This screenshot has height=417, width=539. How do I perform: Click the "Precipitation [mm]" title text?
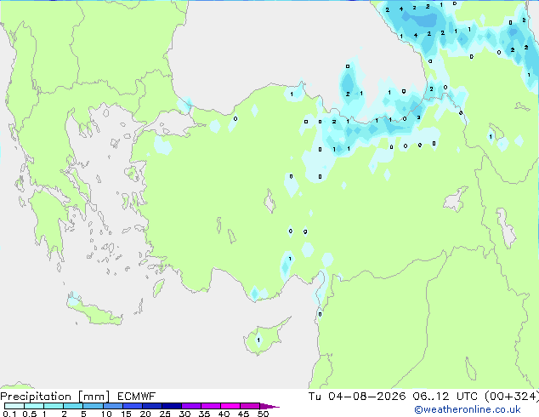coord(55,397)
